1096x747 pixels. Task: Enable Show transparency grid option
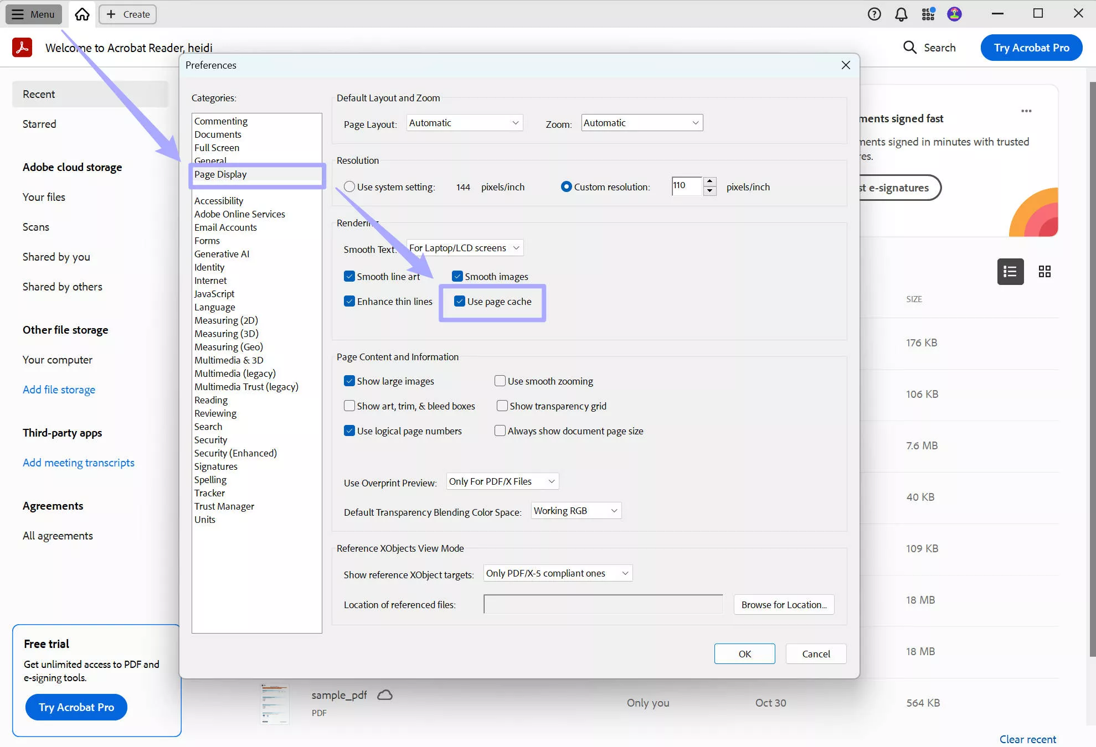click(x=502, y=406)
